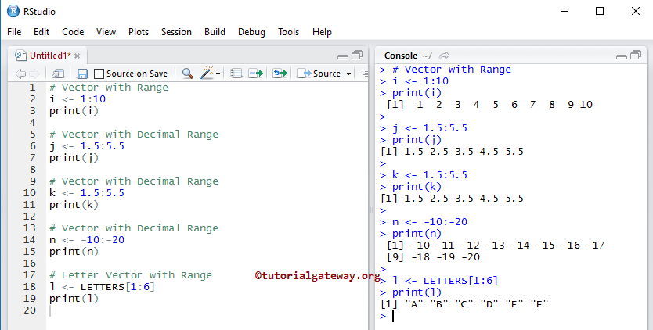653x330 pixels.
Task: Expand code tools wand dropdown arrow
Action: click(218, 74)
